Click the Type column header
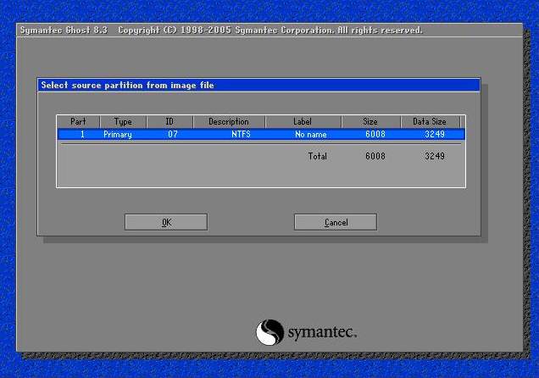539x378 pixels. coord(123,122)
